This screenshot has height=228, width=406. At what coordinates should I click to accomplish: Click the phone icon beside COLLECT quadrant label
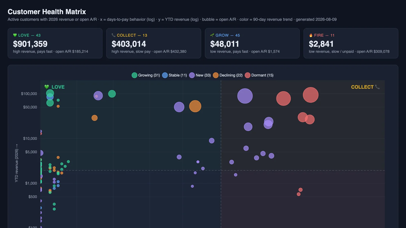(x=378, y=87)
